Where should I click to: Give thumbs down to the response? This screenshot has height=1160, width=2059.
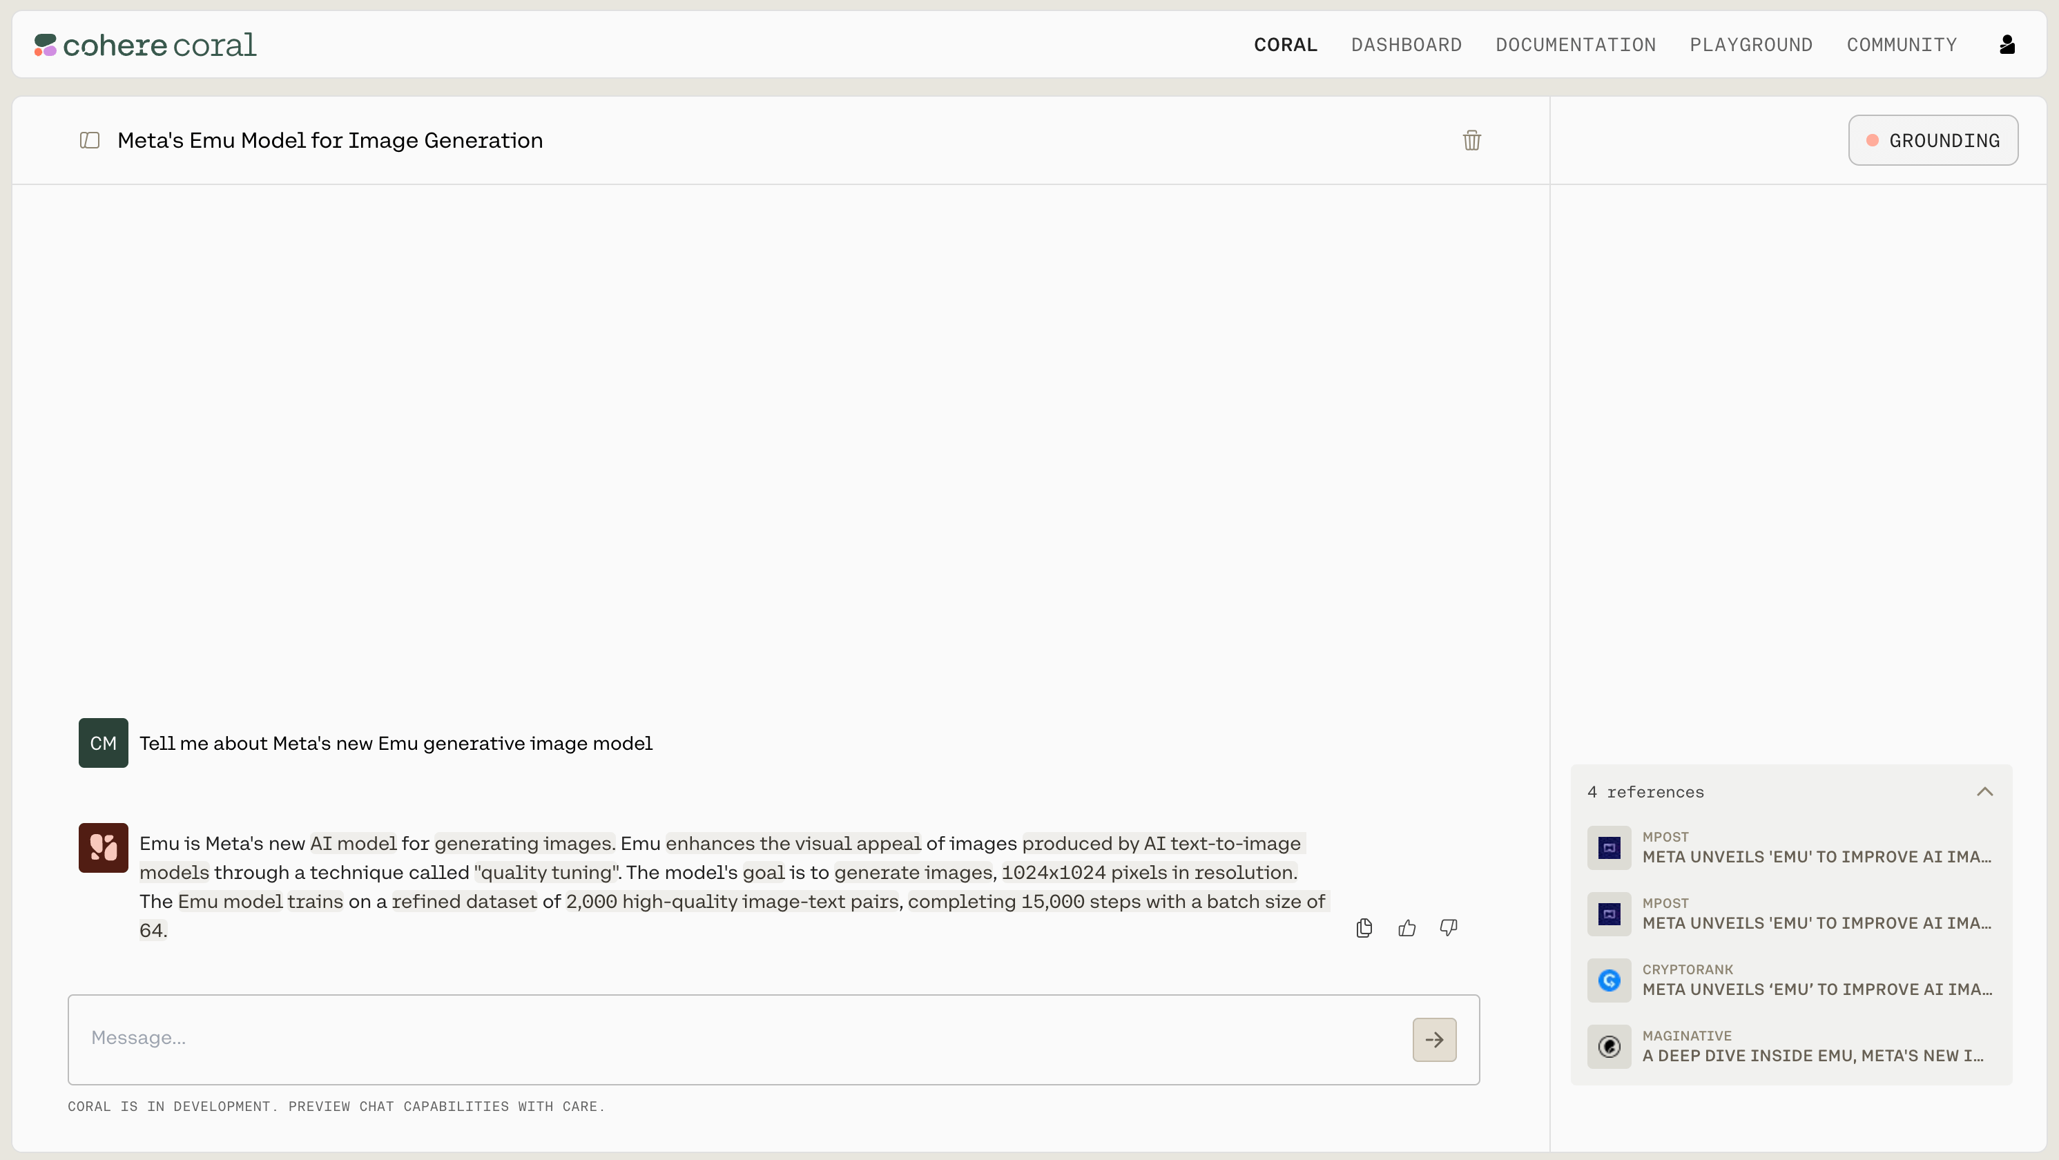(x=1449, y=927)
